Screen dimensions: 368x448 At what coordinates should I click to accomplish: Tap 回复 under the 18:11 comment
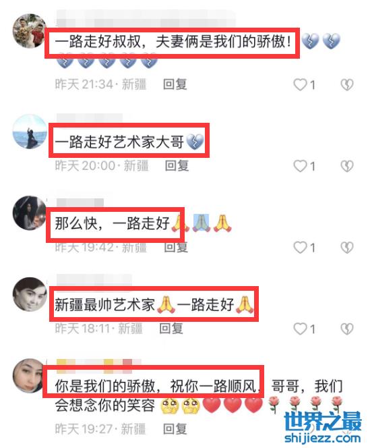coord(171,329)
